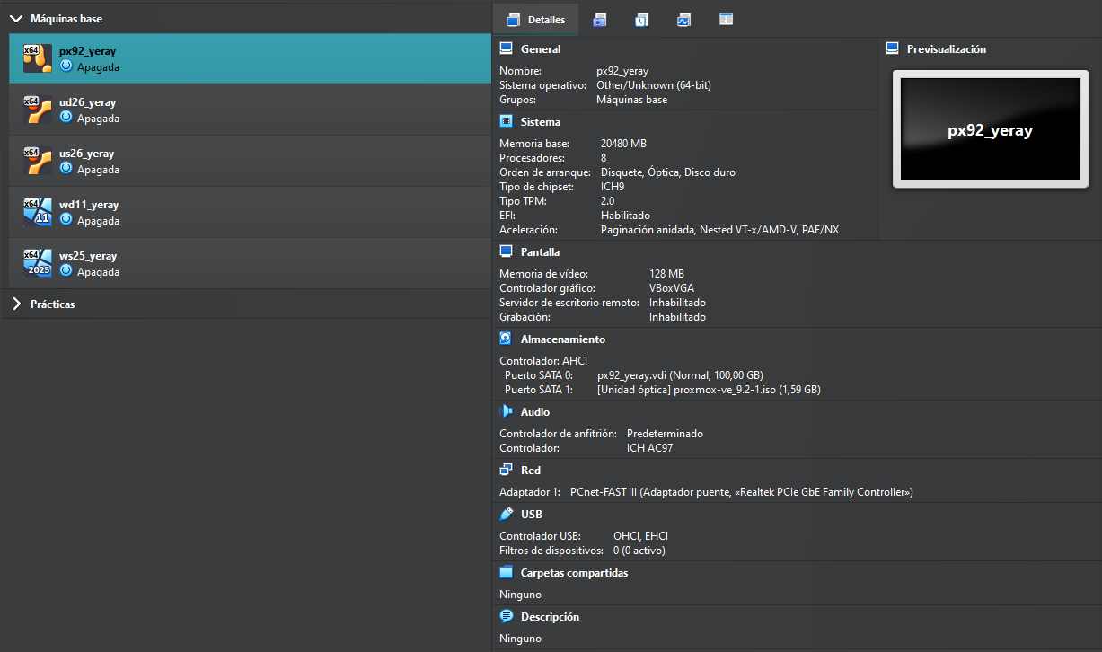
Task: Click the power state icon under us26_yeray
Action: 66,169
